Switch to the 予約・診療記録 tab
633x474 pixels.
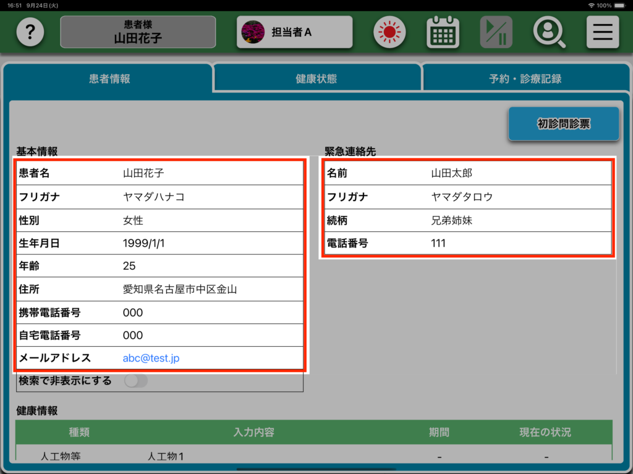click(525, 79)
